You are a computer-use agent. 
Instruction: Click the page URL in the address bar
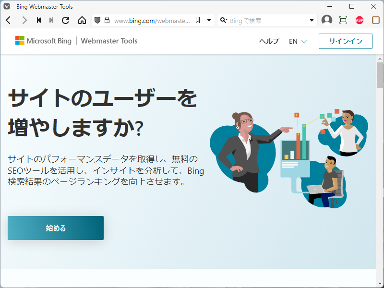[152, 21]
